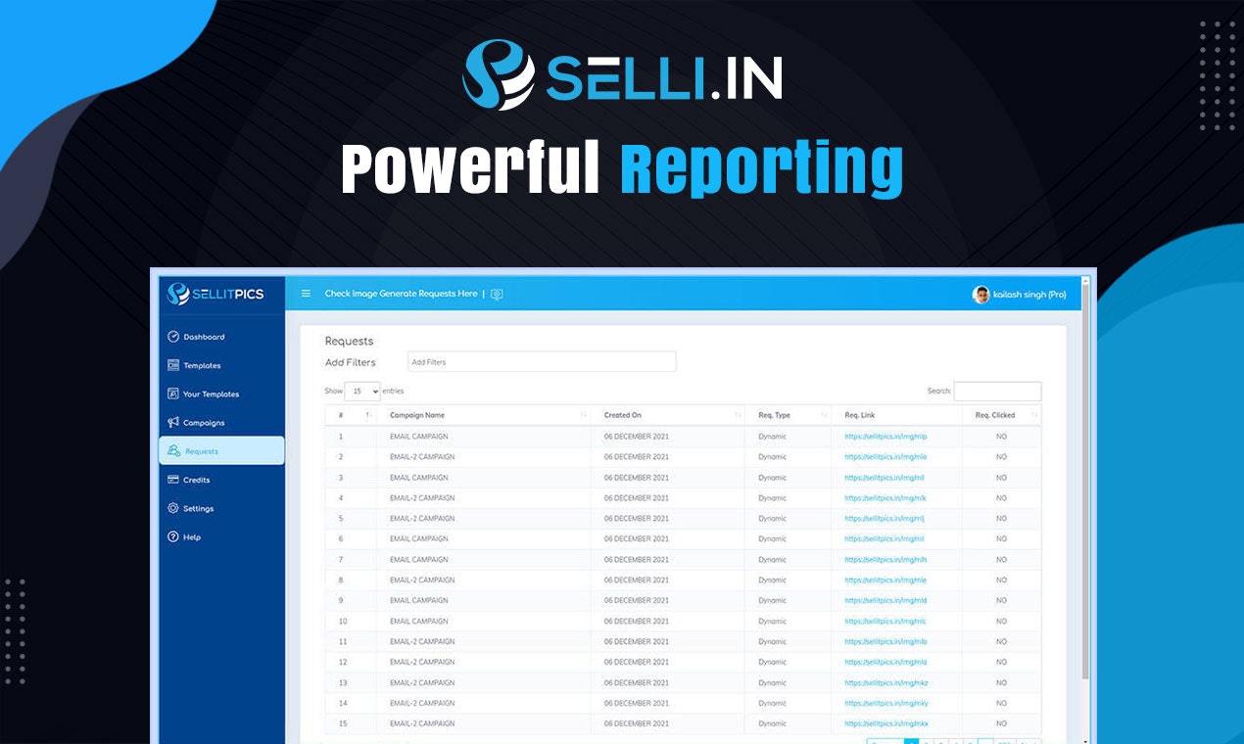
Task: Click the Requests people icon in sidebar
Action: 173,451
